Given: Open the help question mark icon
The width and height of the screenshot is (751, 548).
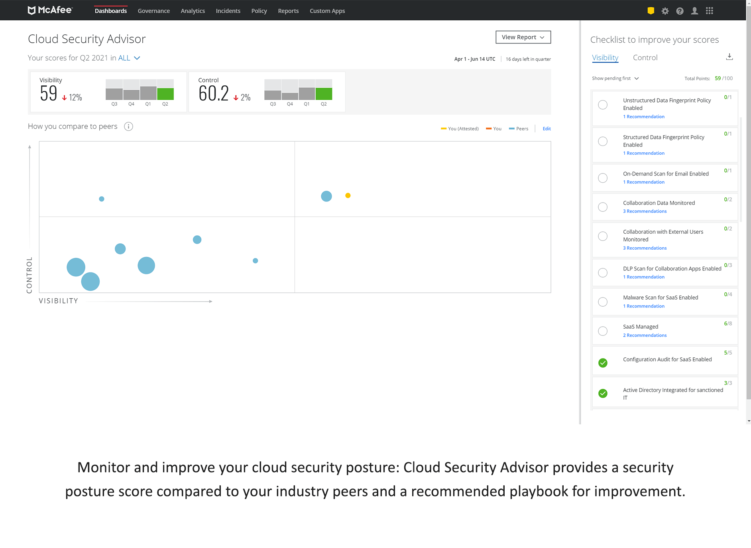Looking at the screenshot, I should (680, 11).
